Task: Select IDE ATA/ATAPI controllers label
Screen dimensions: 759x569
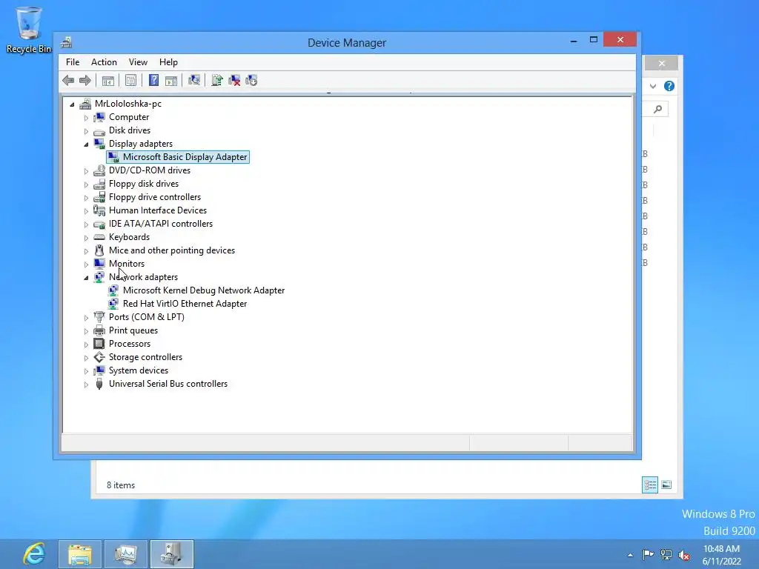Action: 161,224
